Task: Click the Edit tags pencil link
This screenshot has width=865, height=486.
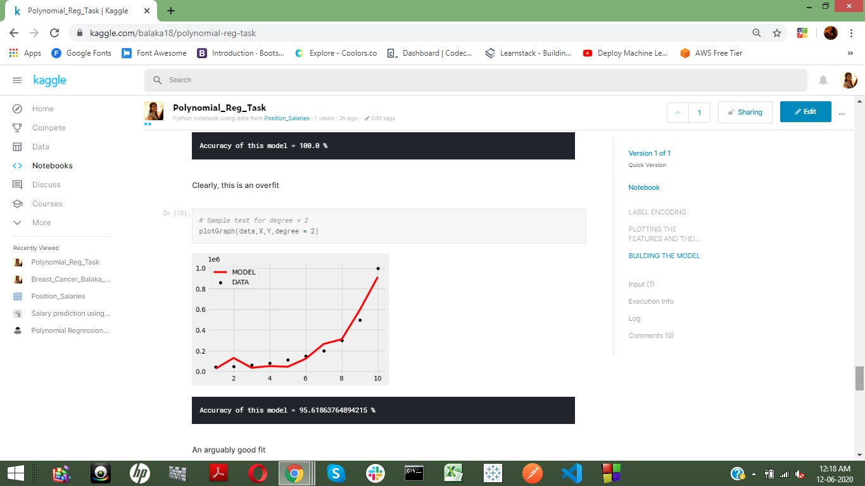Action: 380,118
